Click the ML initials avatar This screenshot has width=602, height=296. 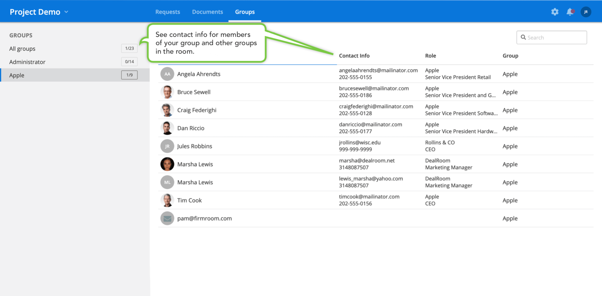(167, 182)
